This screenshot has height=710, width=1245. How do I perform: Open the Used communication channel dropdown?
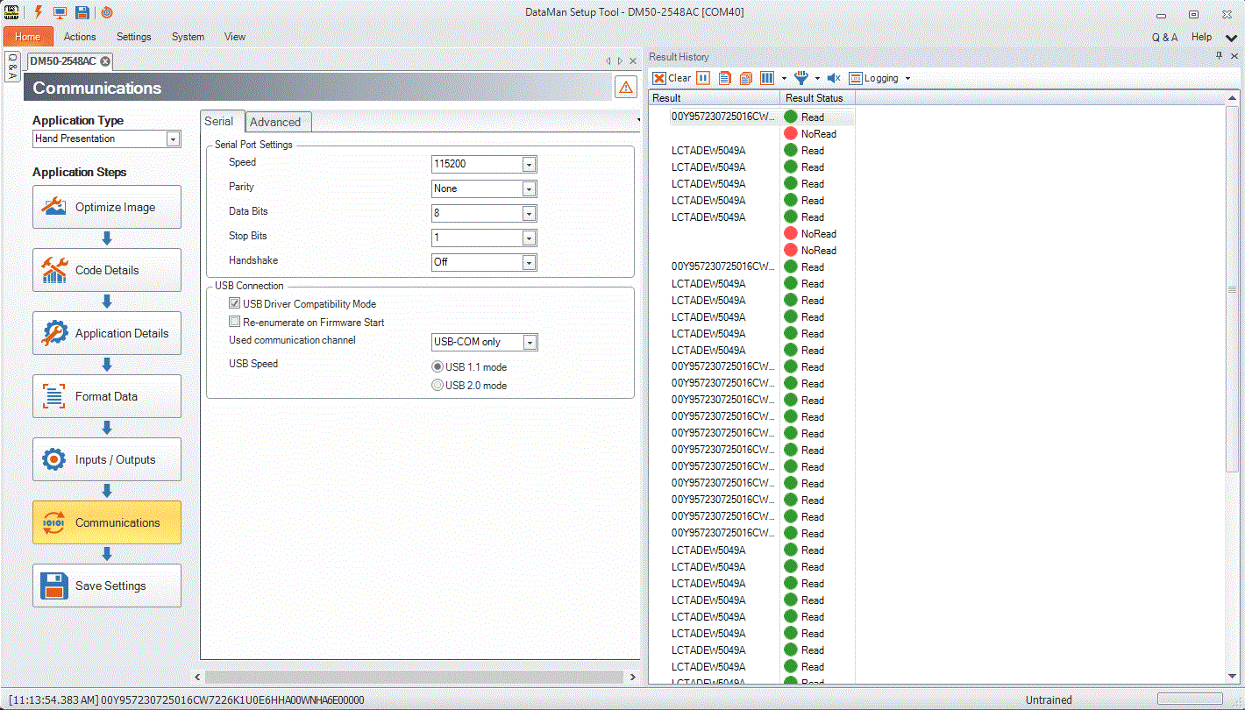point(484,342)
